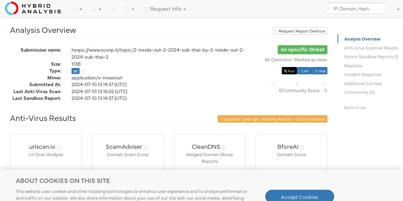
Task: Open the icon beside the urlscan.io title
Action: click(59, 147)
